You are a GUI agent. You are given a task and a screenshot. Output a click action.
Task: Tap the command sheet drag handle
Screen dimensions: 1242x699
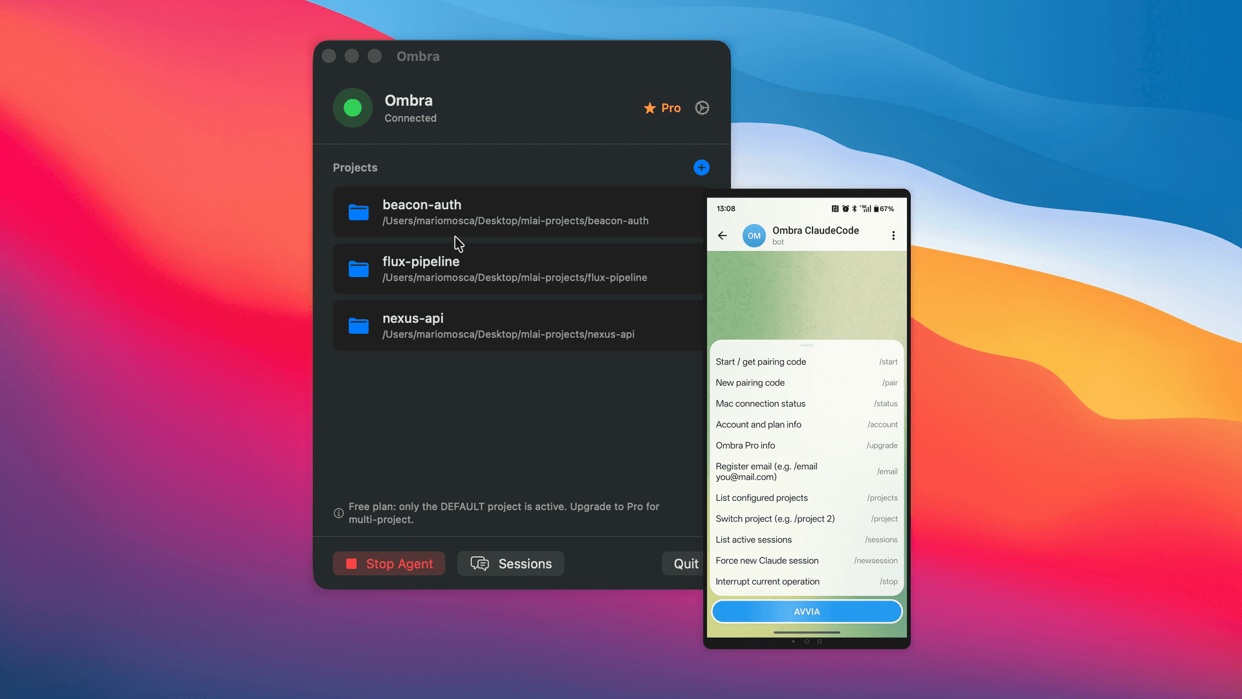pyautogui.click(x=807, y=346)
